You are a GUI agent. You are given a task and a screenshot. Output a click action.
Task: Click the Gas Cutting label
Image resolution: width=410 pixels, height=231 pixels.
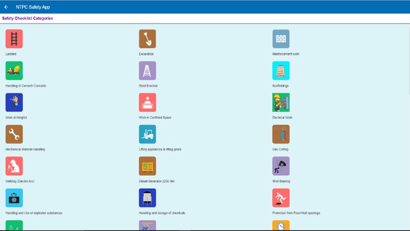280,149
